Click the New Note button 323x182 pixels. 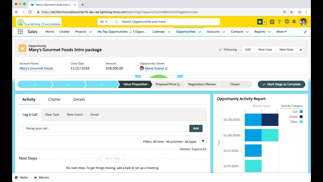286,50
